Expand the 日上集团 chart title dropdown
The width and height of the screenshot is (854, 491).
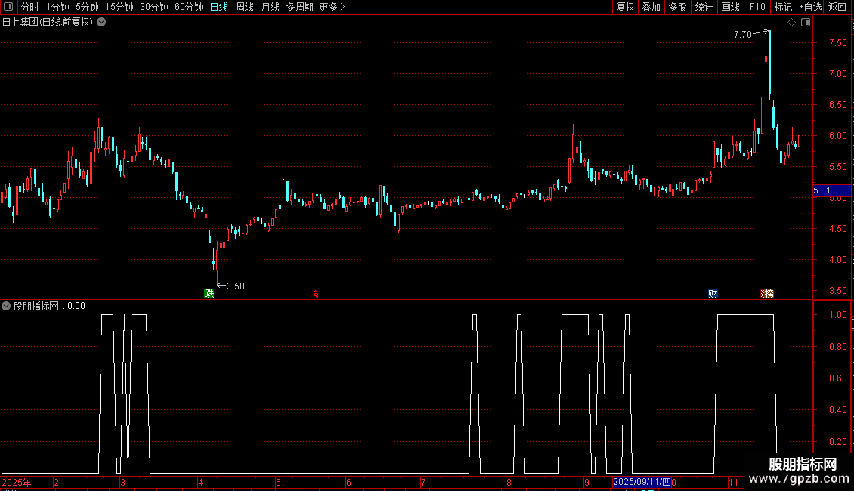point(101,23)
